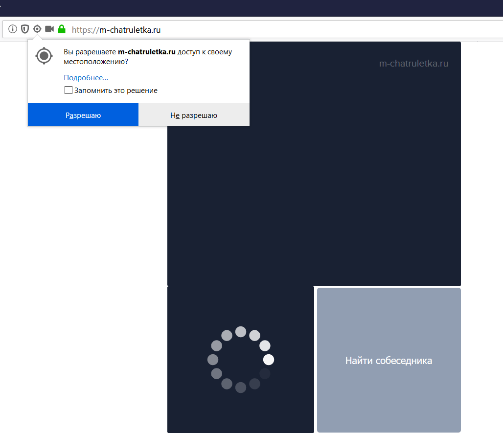Click the green secure connection padlock
The width and height of the screenshot is (503, 435).
point(62,29)
